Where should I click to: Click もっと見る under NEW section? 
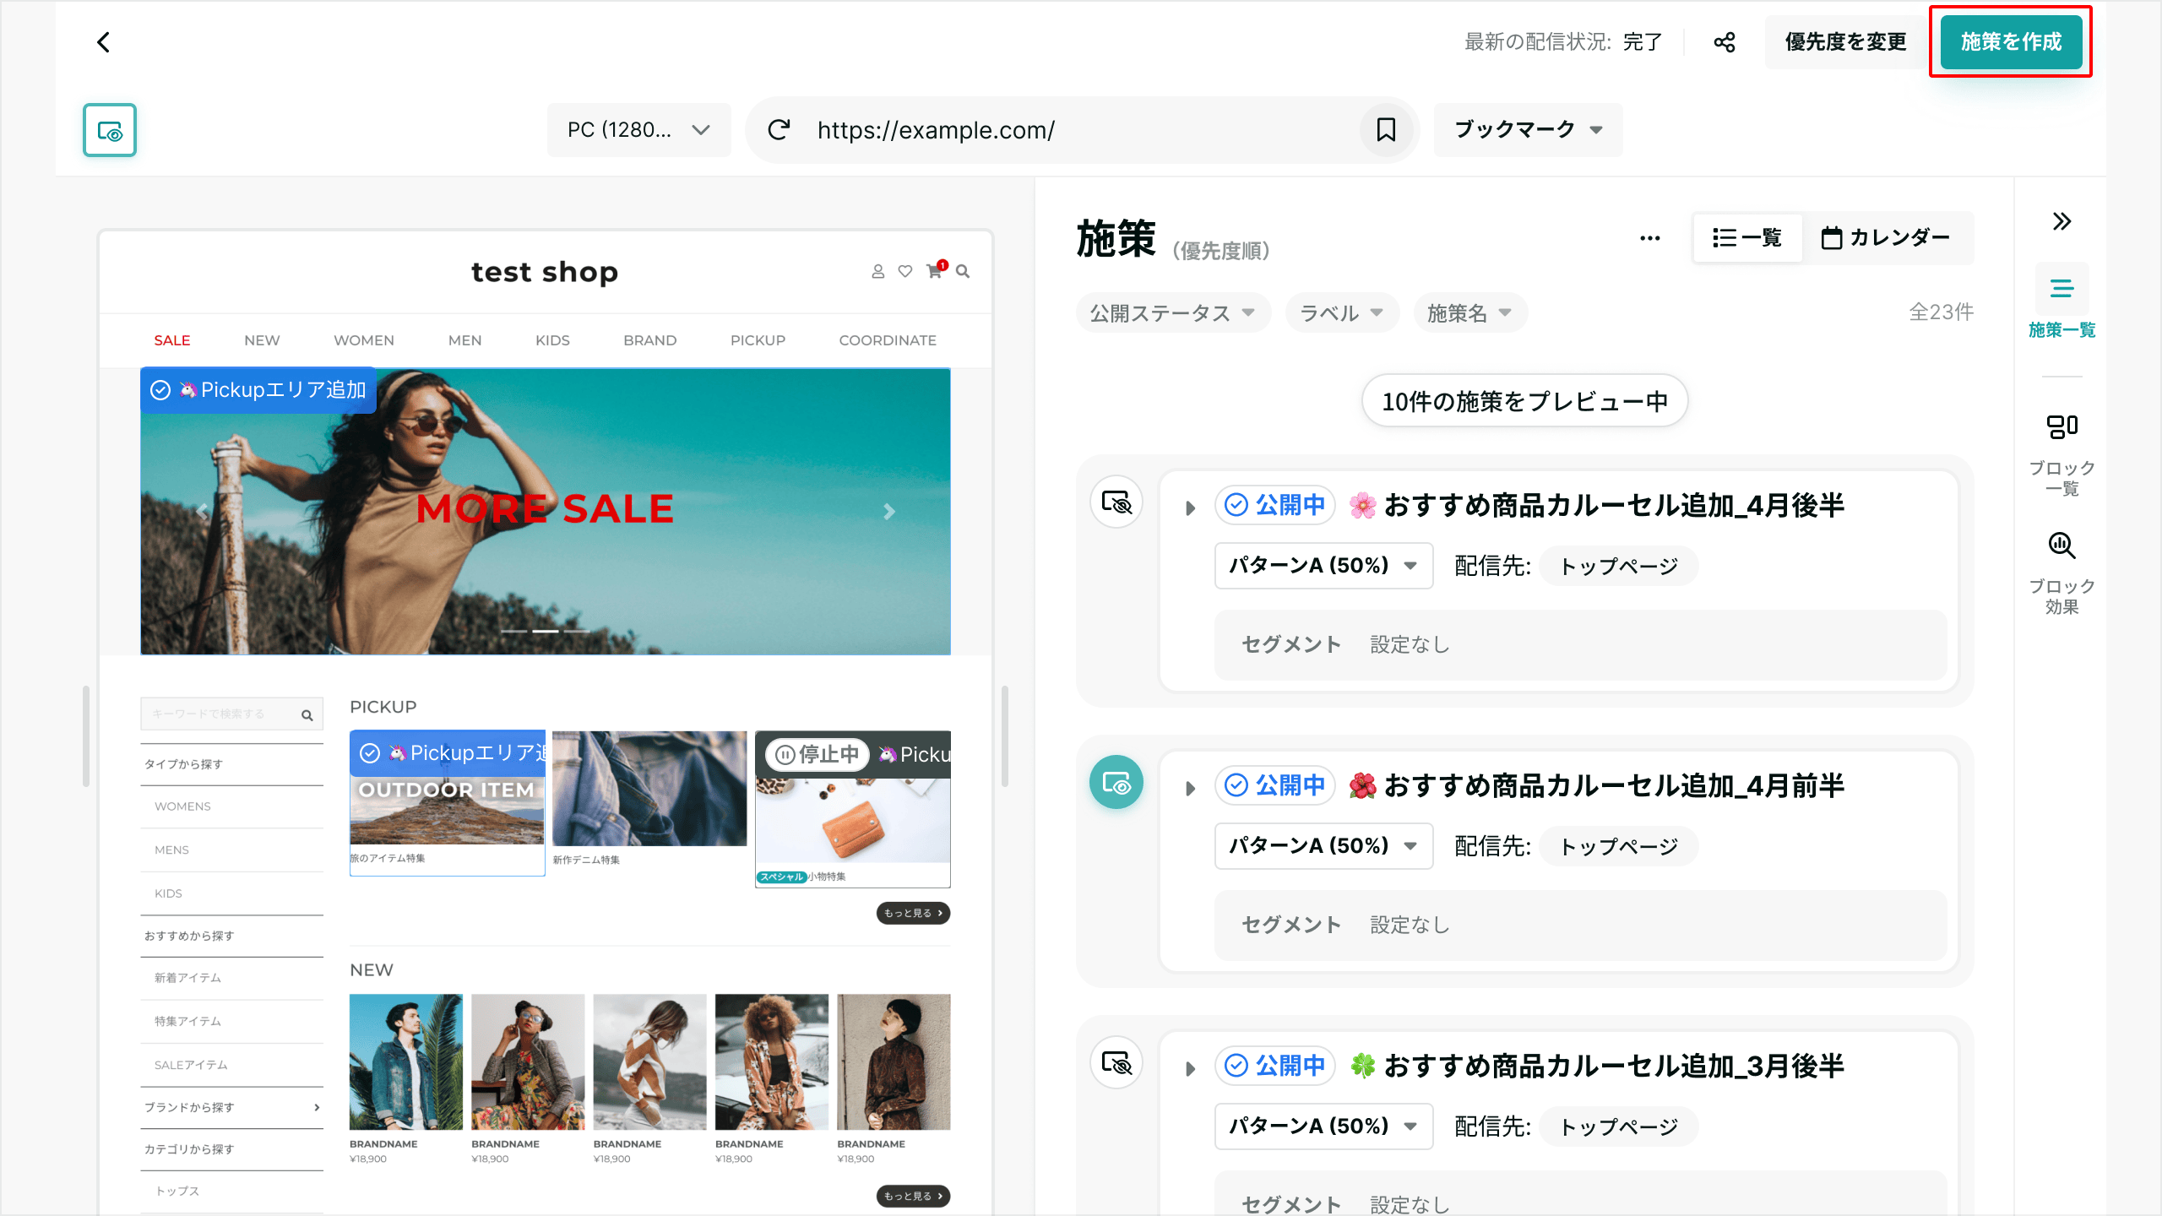tap(913, 1196)
